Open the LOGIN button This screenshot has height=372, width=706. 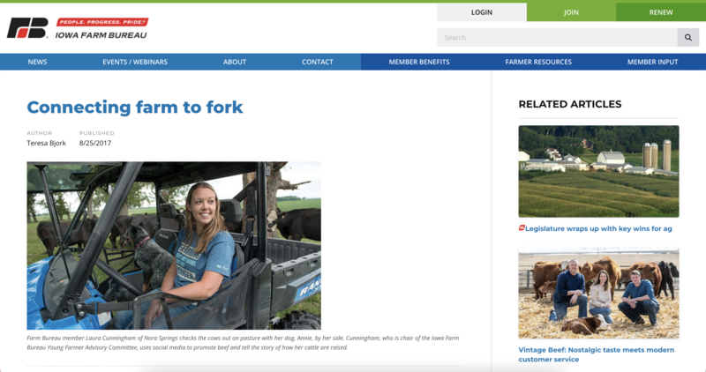[x=481, y=12]
